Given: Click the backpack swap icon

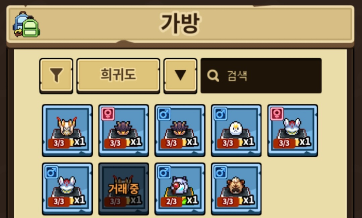Looking at the screenshot, I should (26, 24).
